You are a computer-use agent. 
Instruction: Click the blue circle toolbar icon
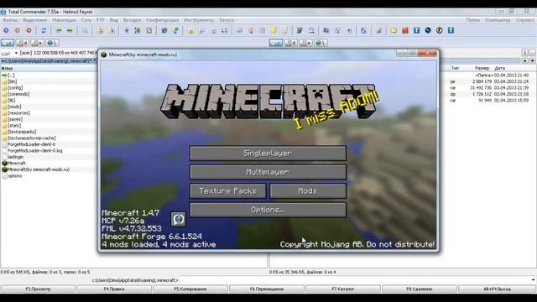[x=6, y=30]
